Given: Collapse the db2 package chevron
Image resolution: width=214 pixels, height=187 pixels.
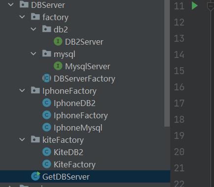Looking at the screenshot, I should pyautogui.click(x=33, y=29).
